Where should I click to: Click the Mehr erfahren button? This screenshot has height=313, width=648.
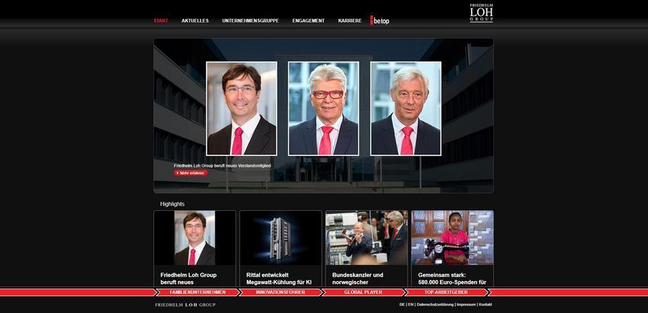click(x=191, y=173)
